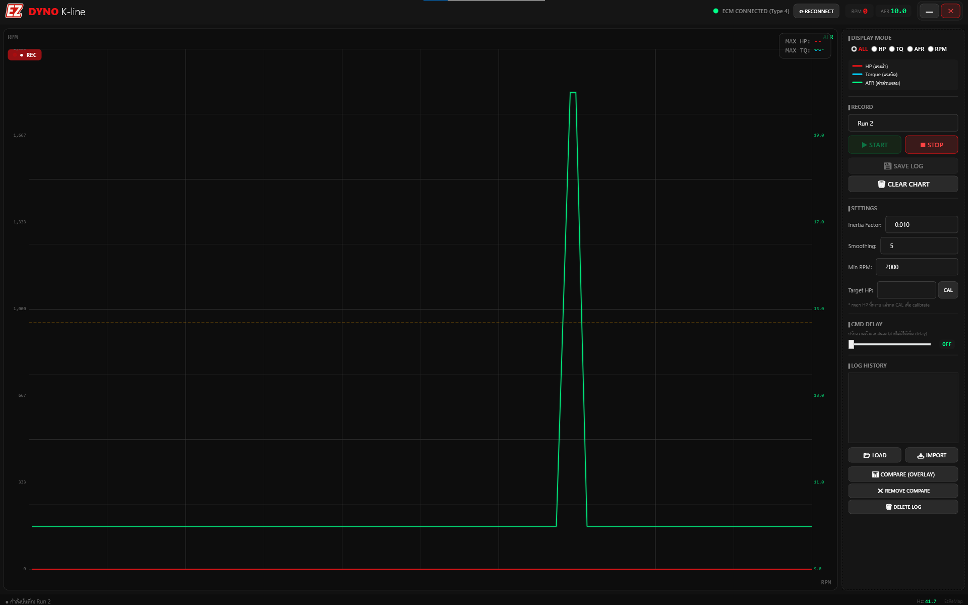Click the Save Log disk icon
The width and height of the screenshot is (968, 605).
(x=887, y=166)
